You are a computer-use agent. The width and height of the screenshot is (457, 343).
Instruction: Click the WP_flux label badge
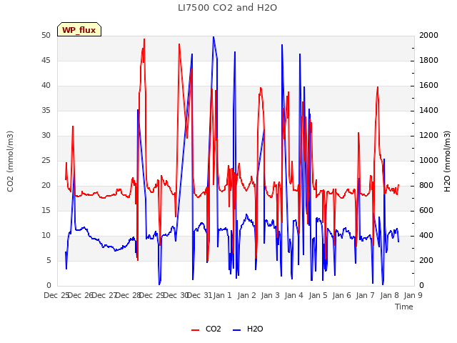pos(79,29)
